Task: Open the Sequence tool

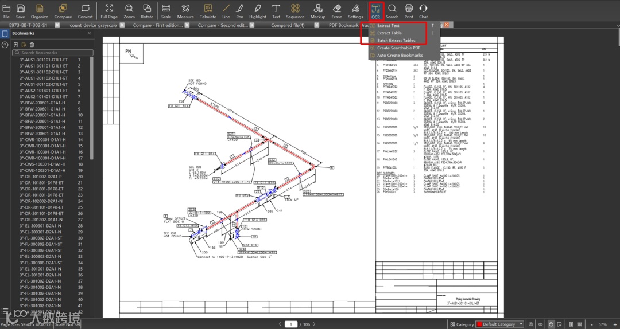Action: pos(295,11)
